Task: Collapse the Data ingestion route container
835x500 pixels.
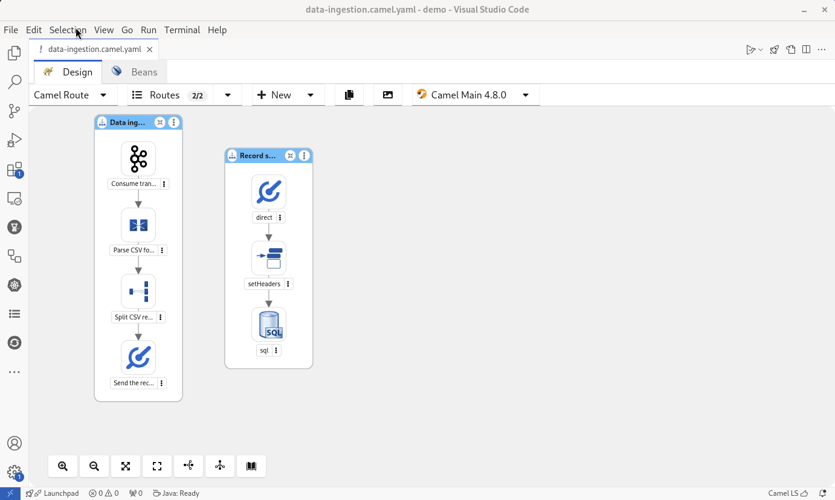Action: (x=160, y=122)
